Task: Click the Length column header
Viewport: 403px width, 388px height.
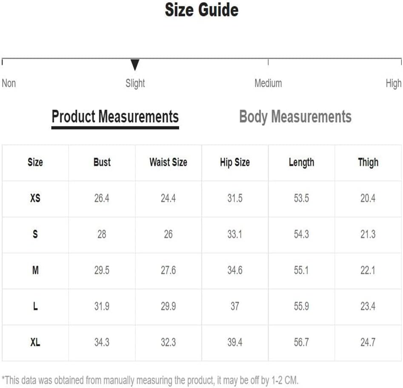Action: (x=301, y=162)
